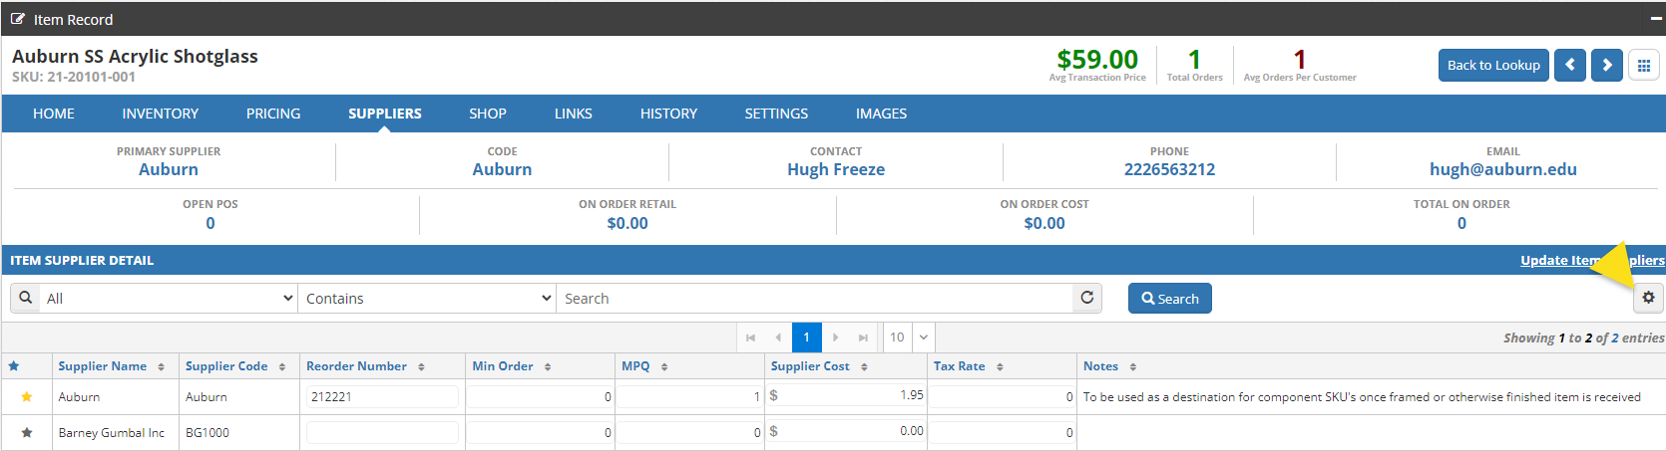The image size is (1666, 451).
Task: Click the Back to Lookup button
Action: pyautogui.click(x=1492, y=66)
